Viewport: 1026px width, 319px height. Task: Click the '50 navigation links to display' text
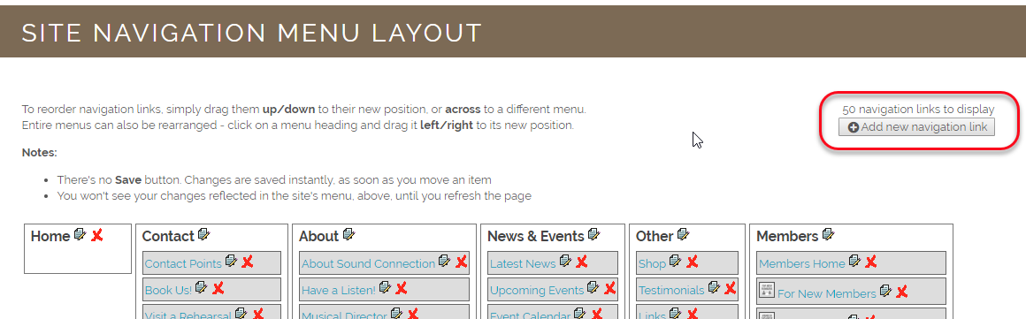click(x=918, y=110)
